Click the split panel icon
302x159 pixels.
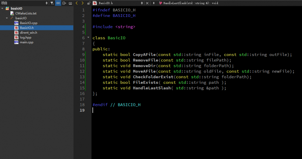pos(64,3)
